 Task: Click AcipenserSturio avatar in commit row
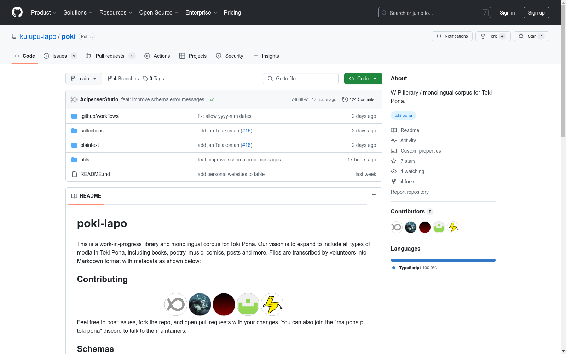pos(74,99)
